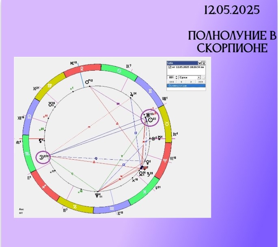Viewport: 278px width, 247px height.
Task: Click the Part of Fortune symbol labelled 4
Action: point(153,139)
